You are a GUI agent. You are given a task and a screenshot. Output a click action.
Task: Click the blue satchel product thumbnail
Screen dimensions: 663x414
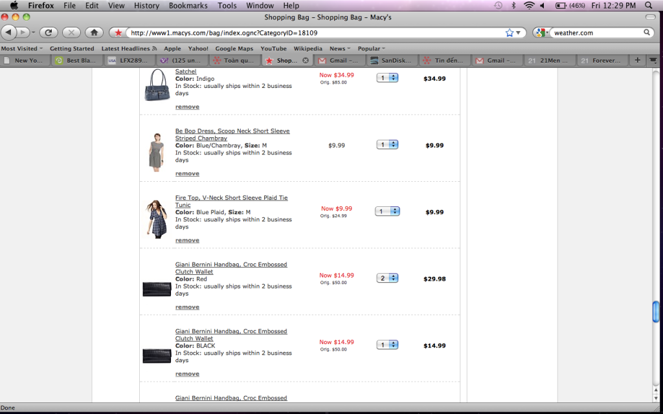coord(157,85)
